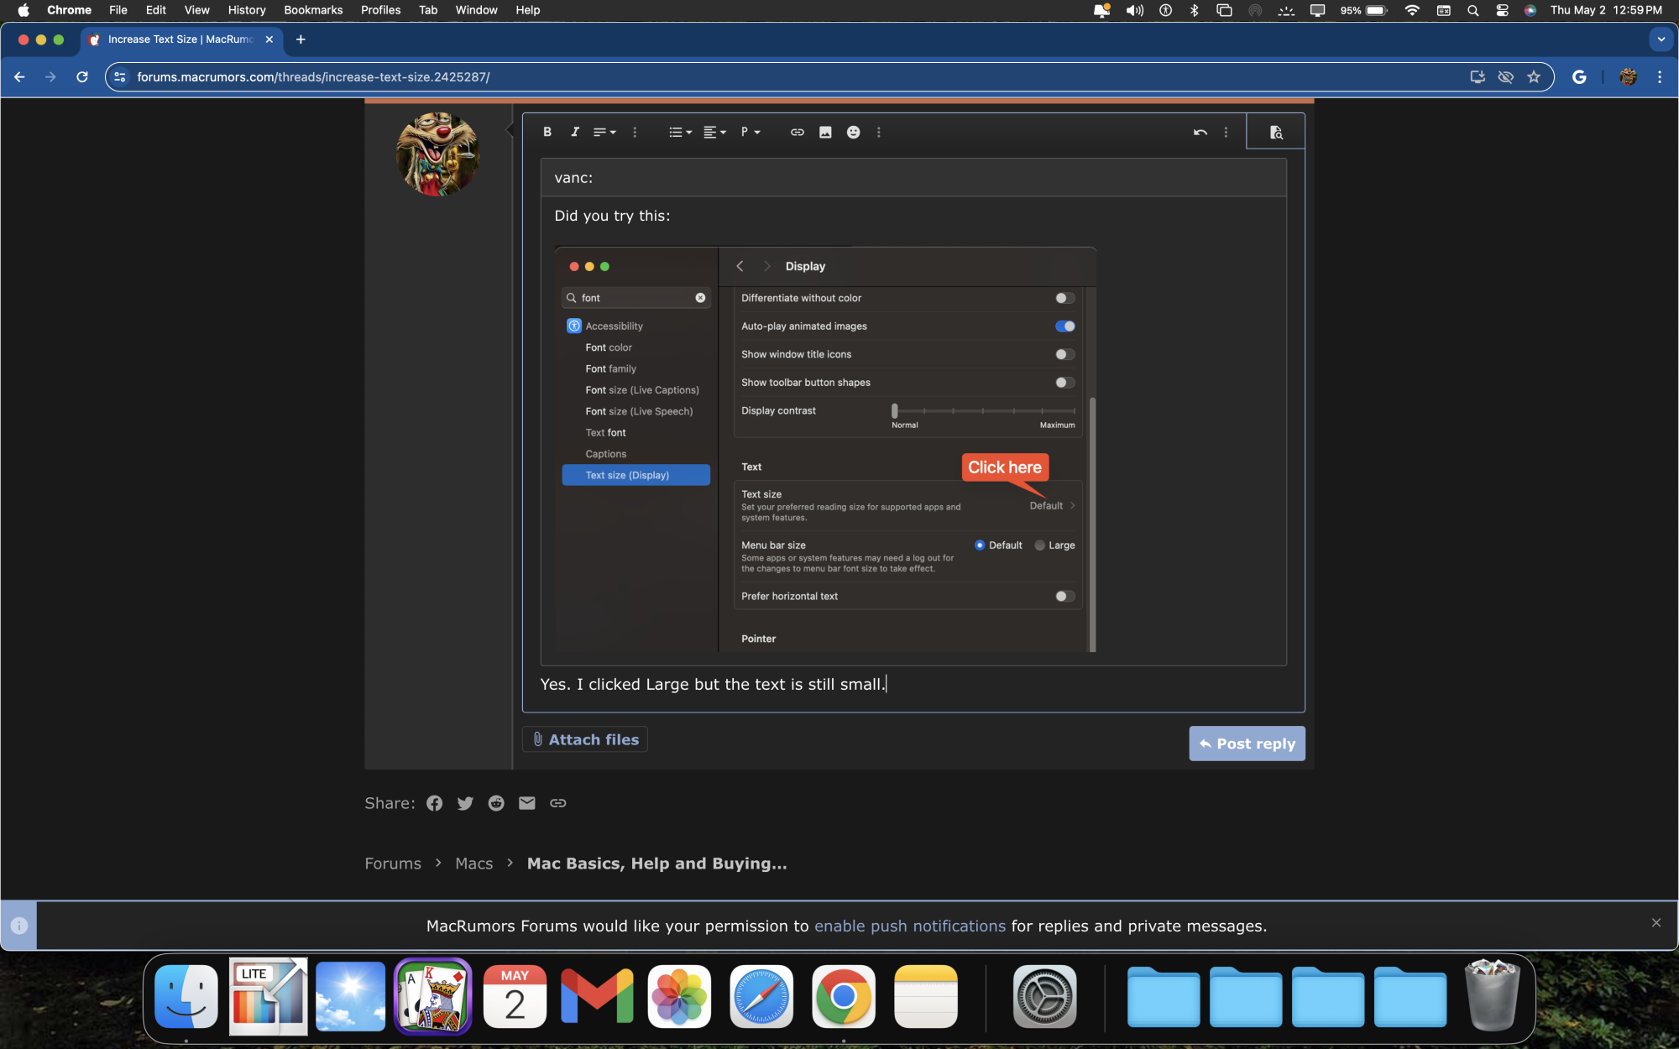
Task: Share the thread via the Reddit icon
Action: (496, 803)
